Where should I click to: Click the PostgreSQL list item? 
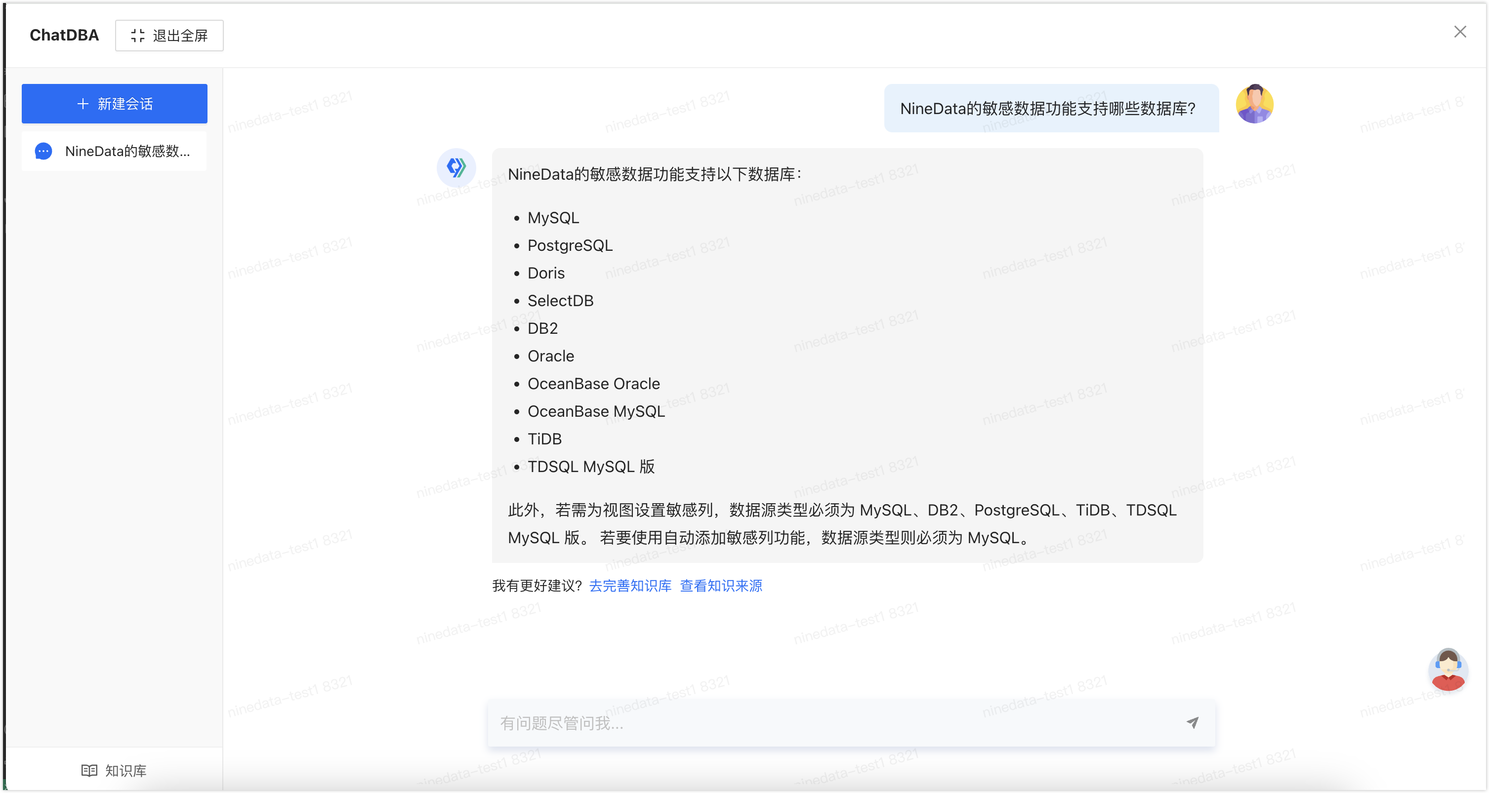coord(570,245)
